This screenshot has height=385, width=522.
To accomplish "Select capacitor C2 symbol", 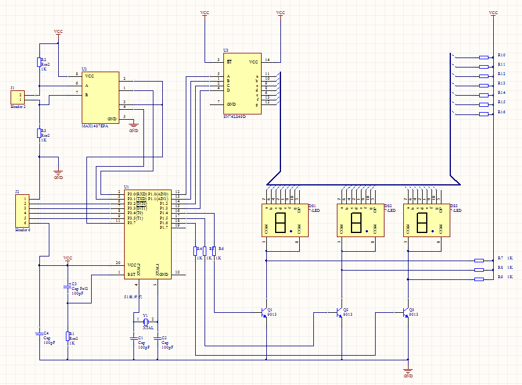I will tap(158, 339).
